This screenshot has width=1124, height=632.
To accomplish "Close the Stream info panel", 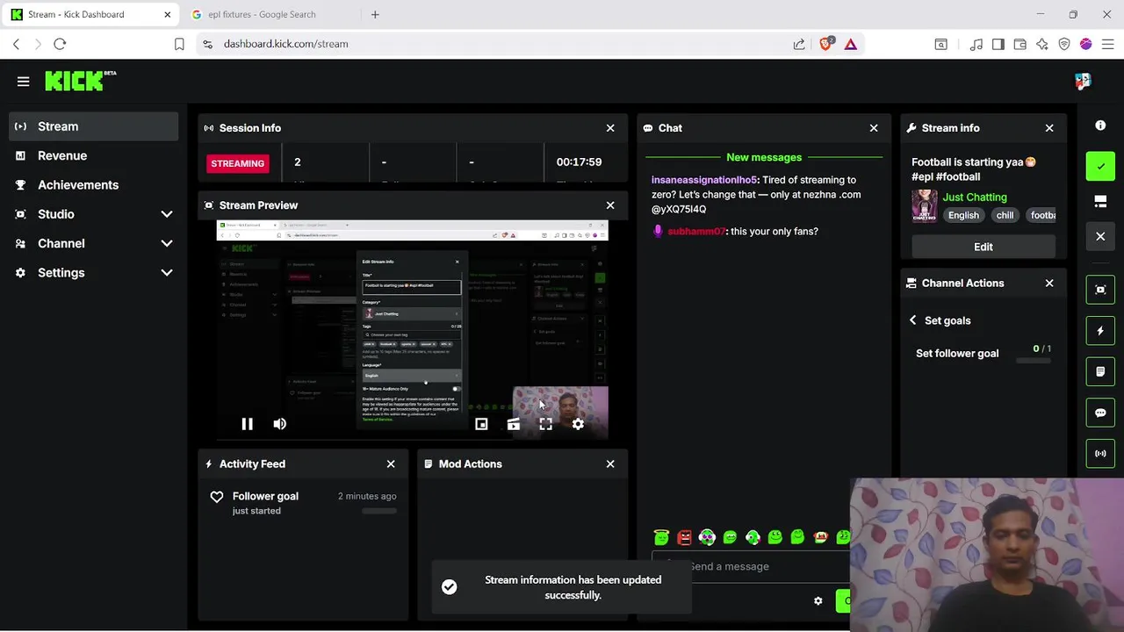I will pos(1049,128).
